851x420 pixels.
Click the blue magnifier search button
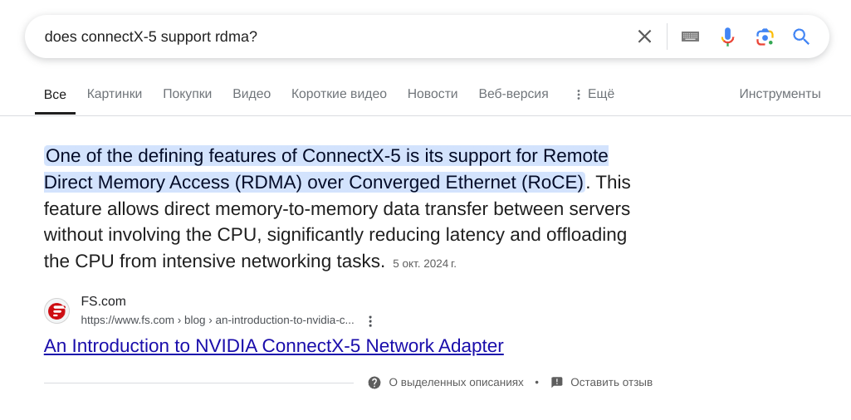click(801, 37)
